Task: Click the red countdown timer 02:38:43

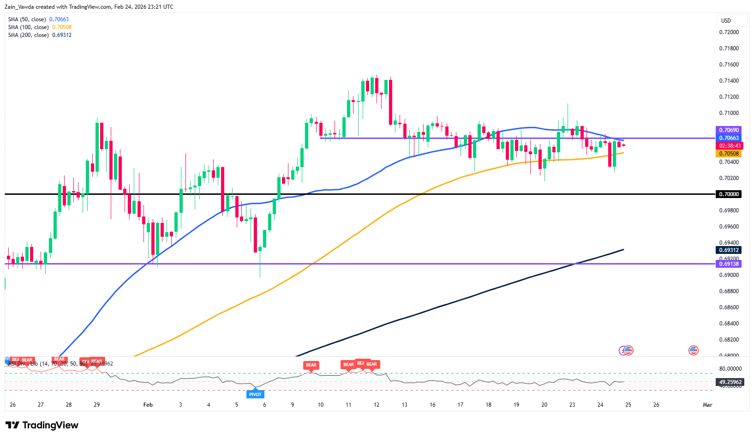Action: 730,145
